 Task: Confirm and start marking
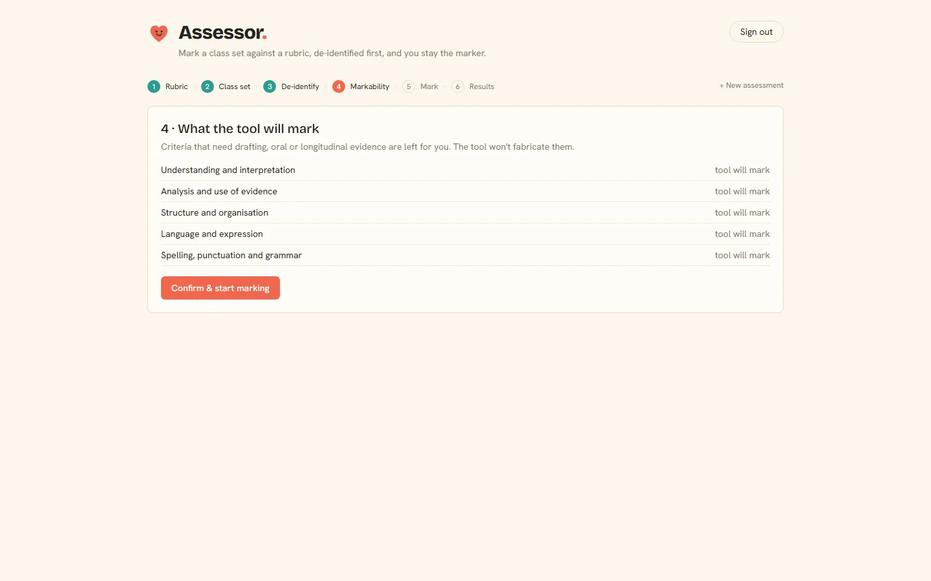[220, 288]
